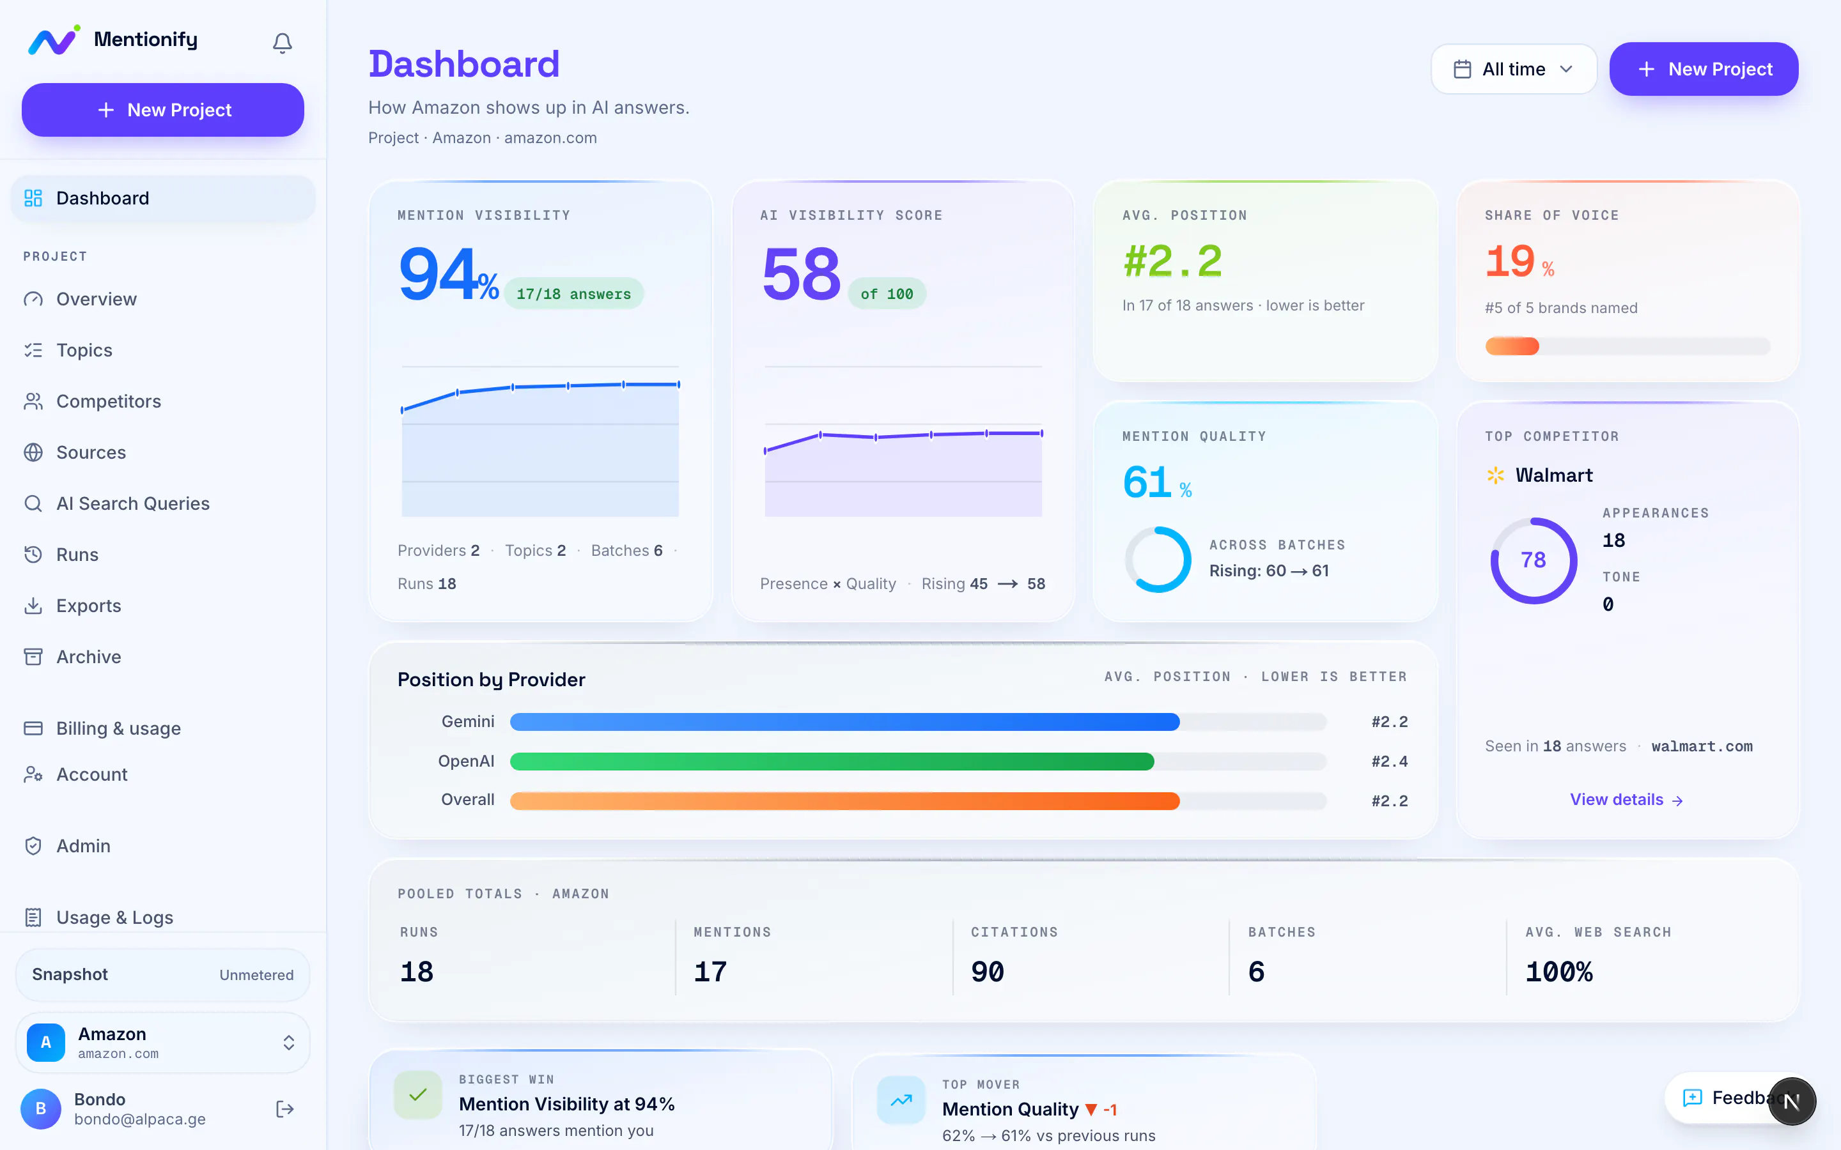
Task: Open the Archive page
Action: (x=163, y=656)
